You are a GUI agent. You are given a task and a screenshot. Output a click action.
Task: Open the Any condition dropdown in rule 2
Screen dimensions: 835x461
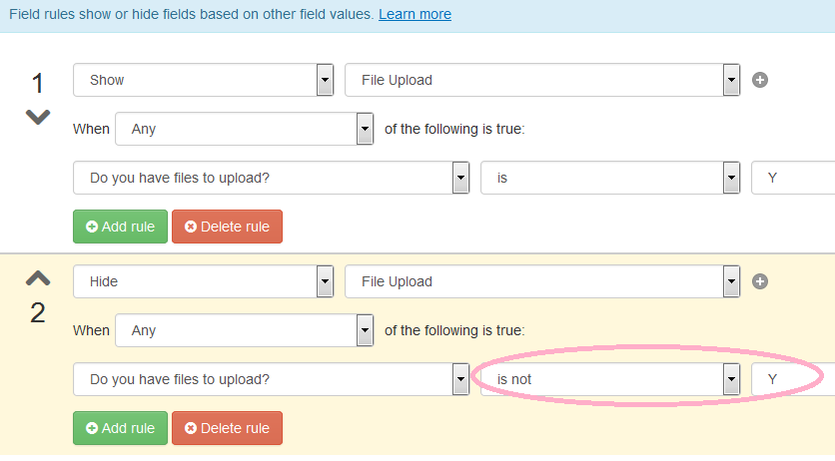tap(245, 330)
